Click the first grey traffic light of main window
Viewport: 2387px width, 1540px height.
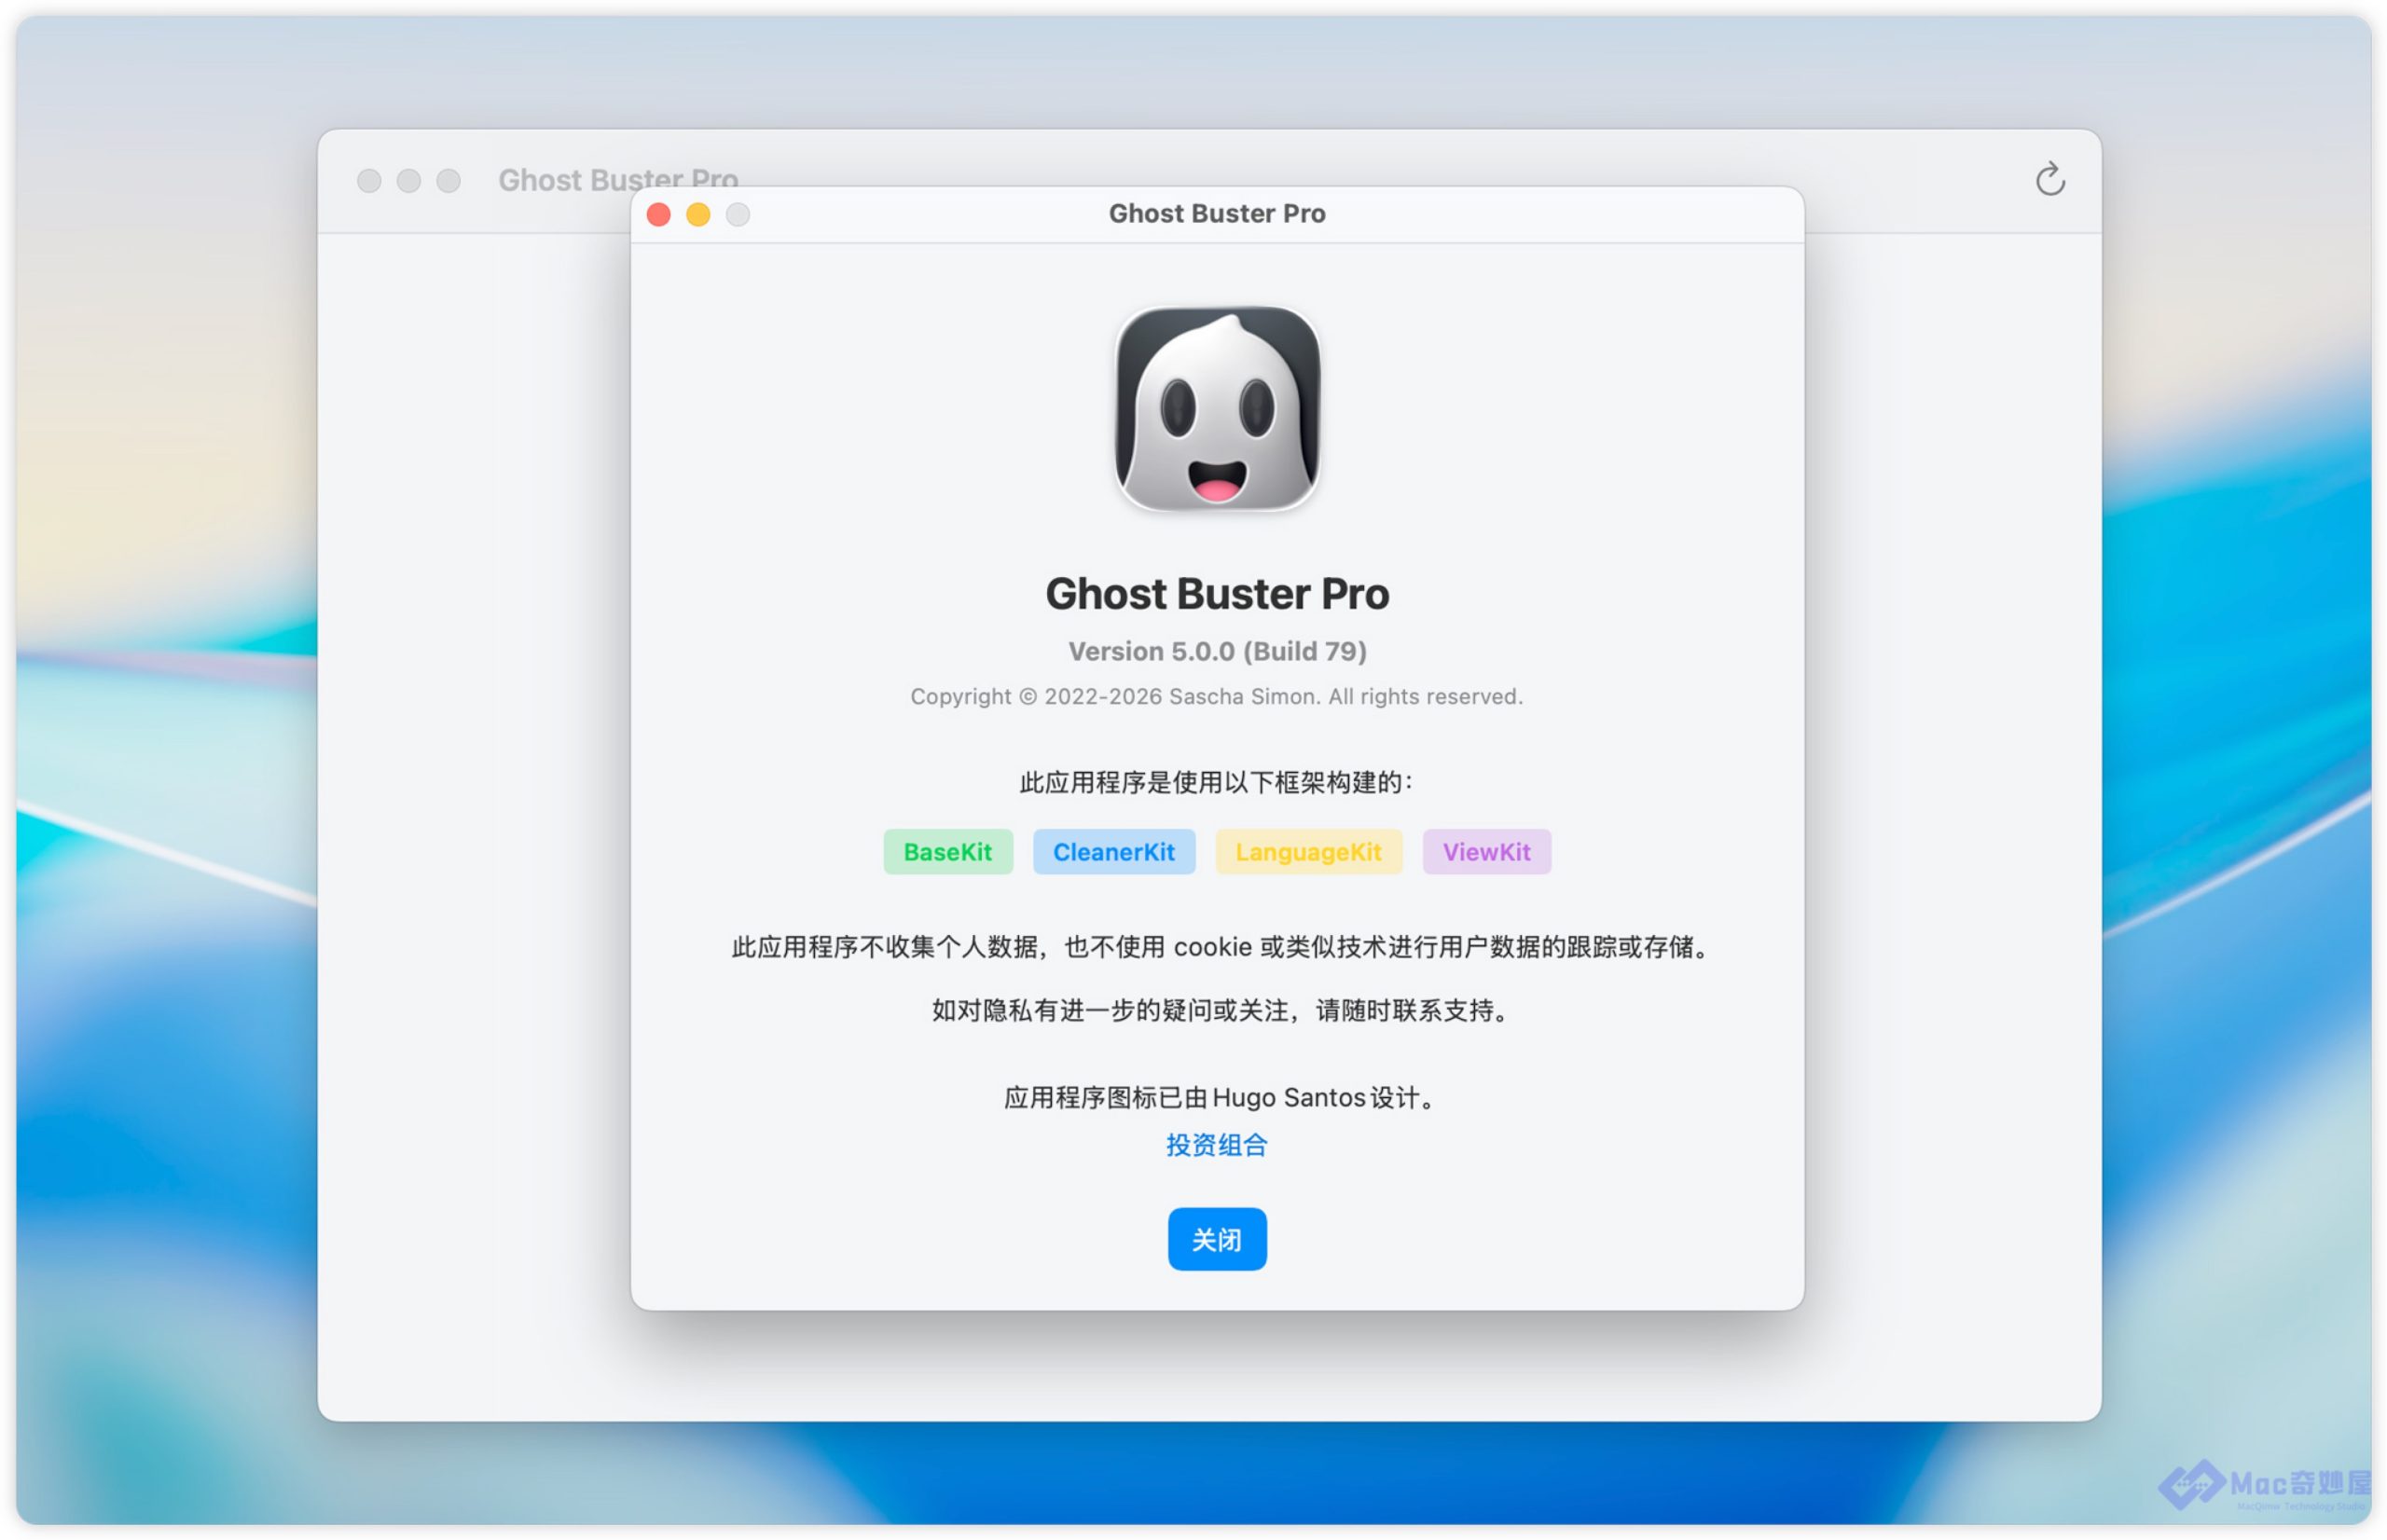point(369,181)
